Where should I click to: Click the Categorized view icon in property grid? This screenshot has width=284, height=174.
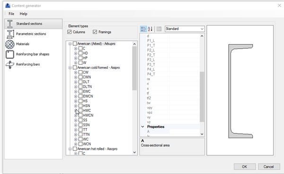(143, 29)
